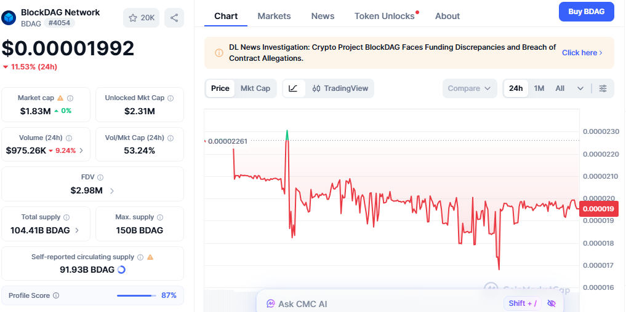Open the Vol/Mkt Cap (24h) info icon
Image resolution: width=626 pixels, height=312 pixels.
click(171, 138)
